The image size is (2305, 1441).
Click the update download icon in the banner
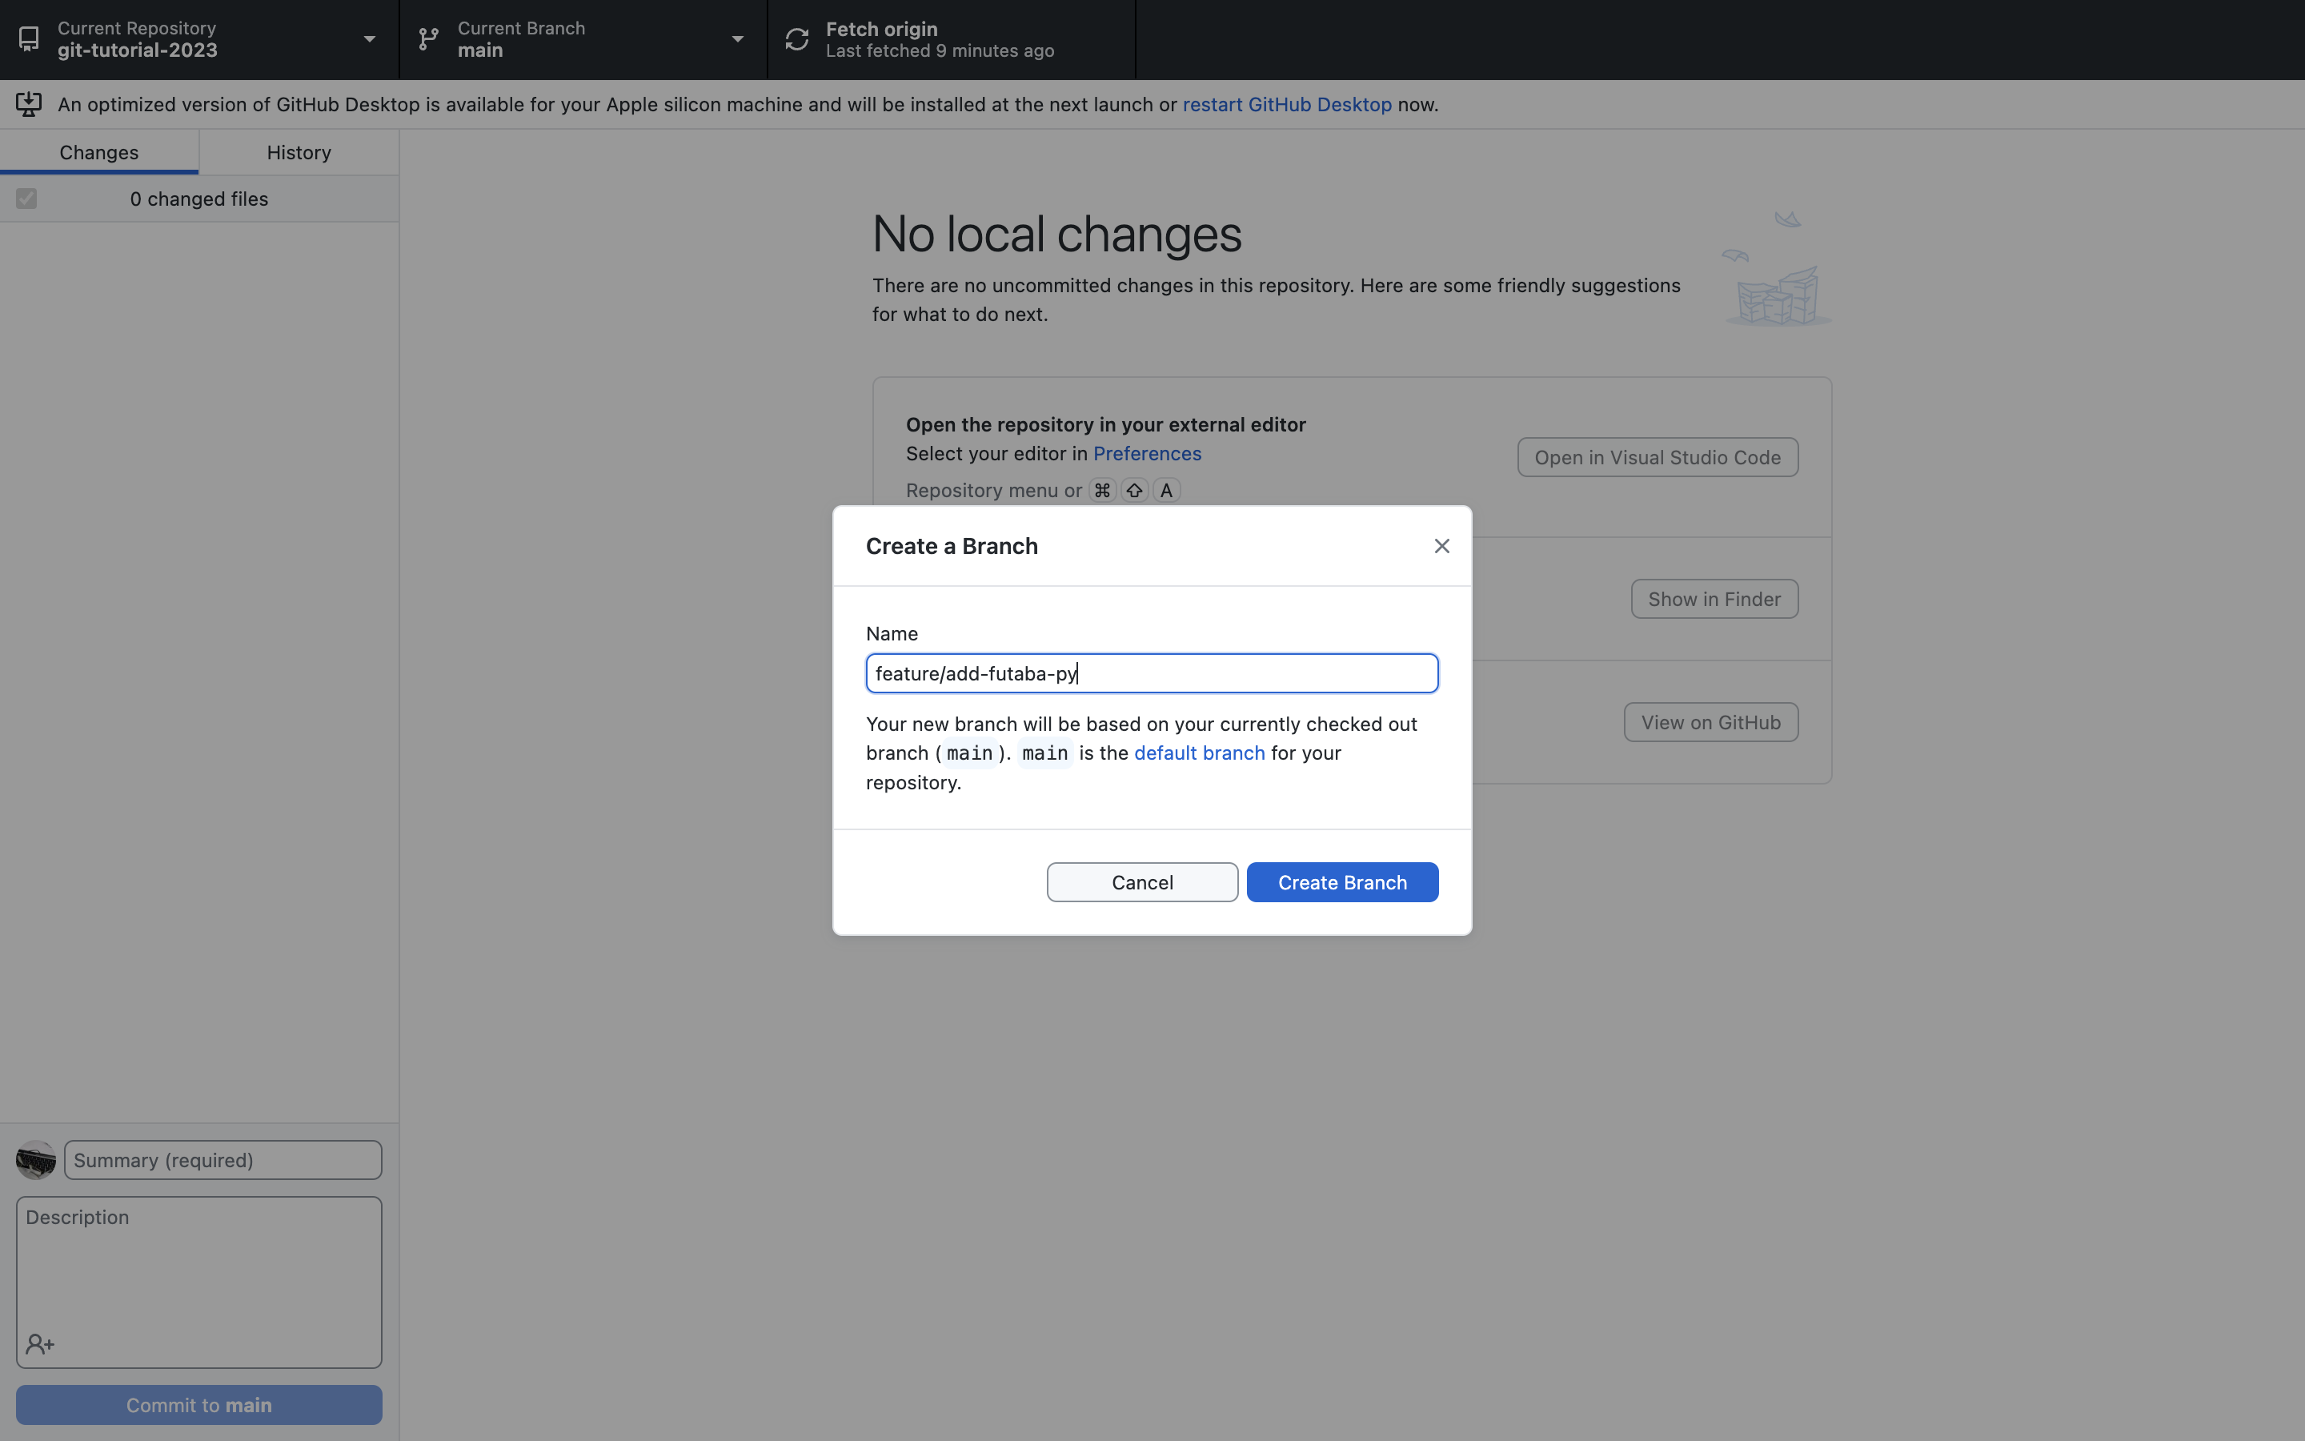[x=29, y=104]
